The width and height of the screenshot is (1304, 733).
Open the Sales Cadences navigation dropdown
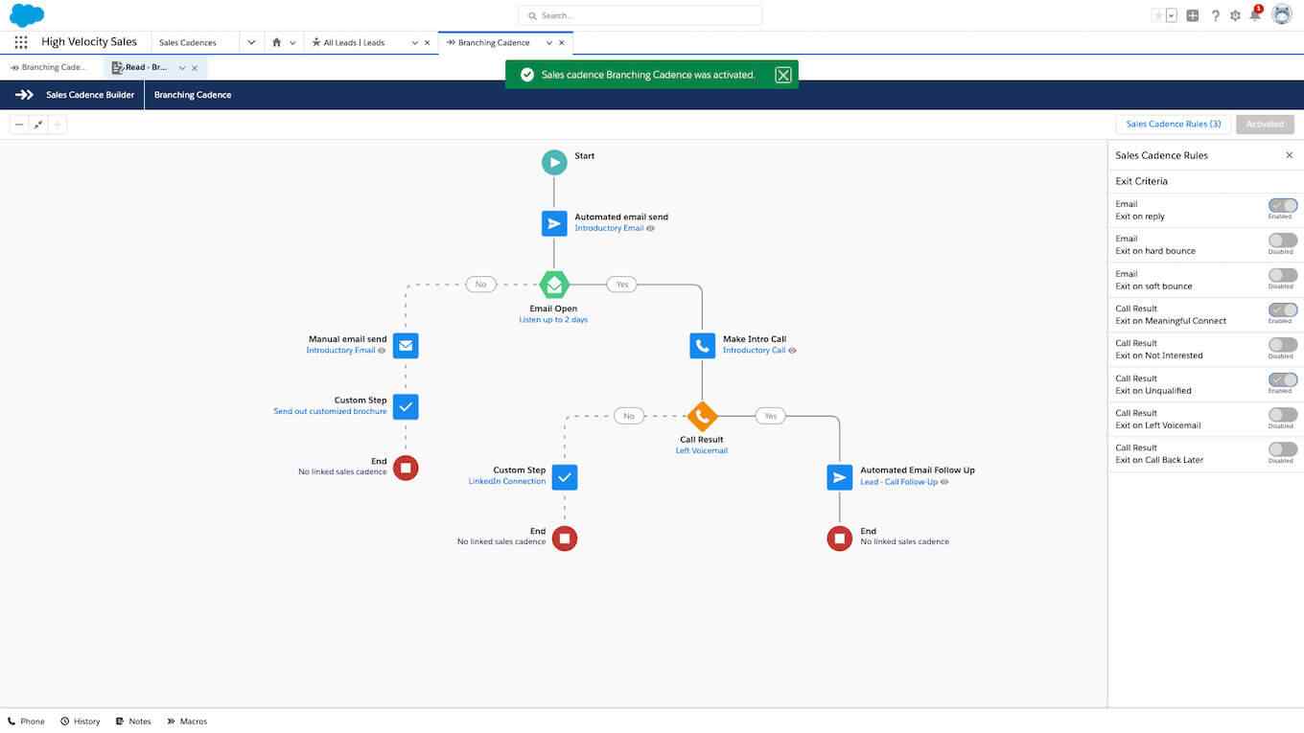coord(251,42)
